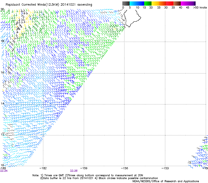The width and height of the screenshot is (208, 183).
Task: Click the gray 0-5 knots legend swatch
Action: 126,3
